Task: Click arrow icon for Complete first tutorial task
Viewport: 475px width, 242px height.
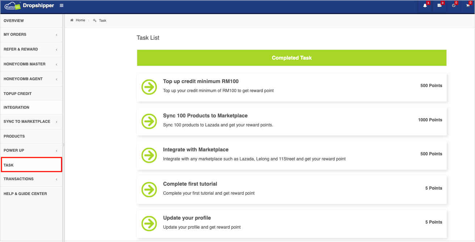Action: tap(149, 190)
